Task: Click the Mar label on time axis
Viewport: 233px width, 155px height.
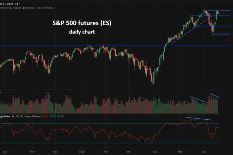Action: point(129,152)
